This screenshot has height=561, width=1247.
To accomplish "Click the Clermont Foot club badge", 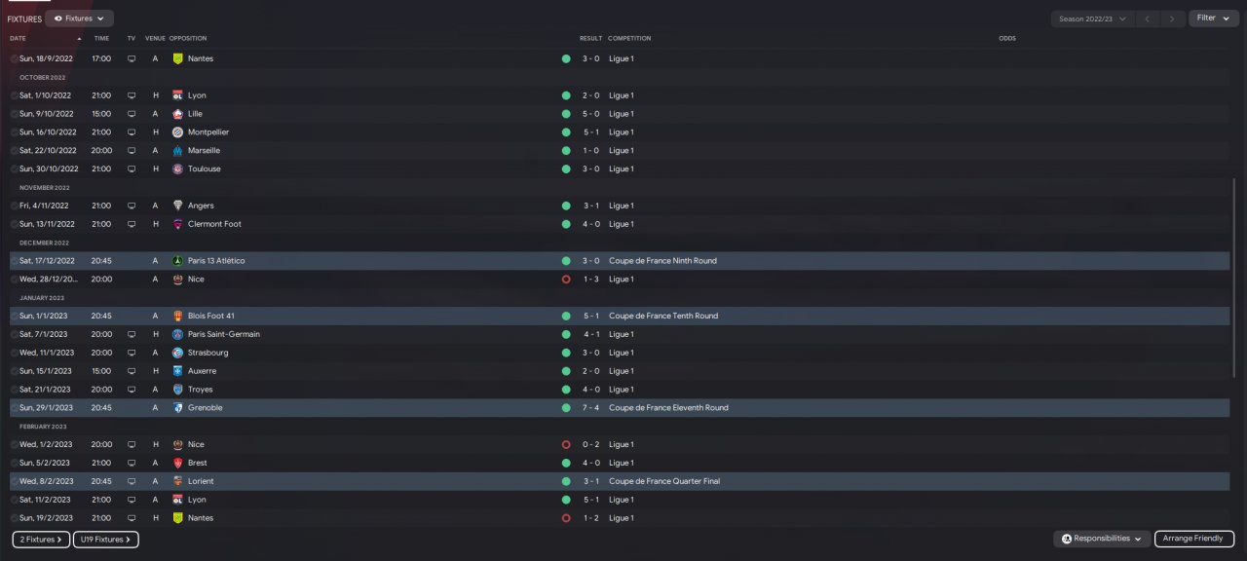I will tap(177, 224).
